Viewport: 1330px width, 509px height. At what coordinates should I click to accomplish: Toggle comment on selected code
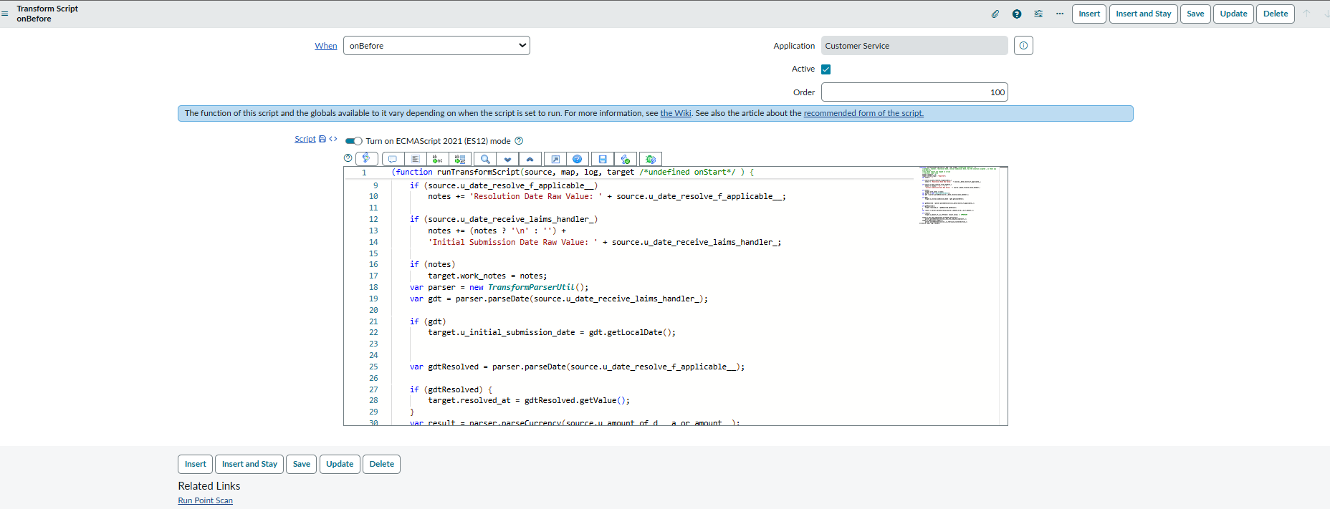(x=393, y=159)
